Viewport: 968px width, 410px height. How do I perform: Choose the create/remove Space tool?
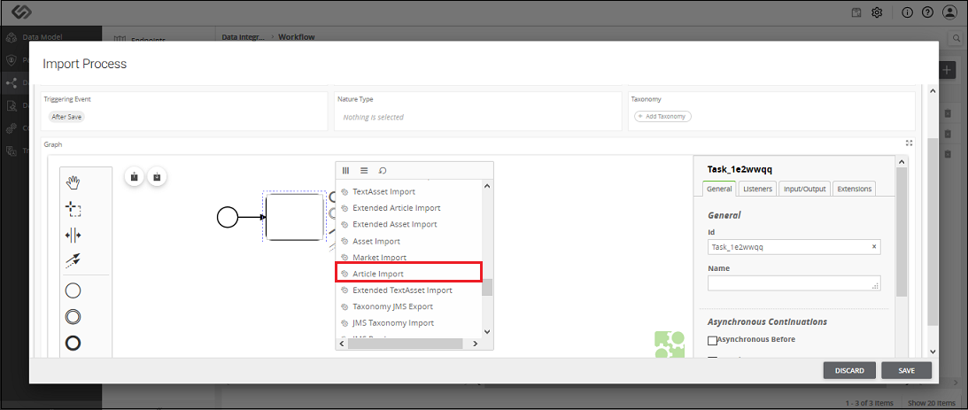tap(74, 236)
